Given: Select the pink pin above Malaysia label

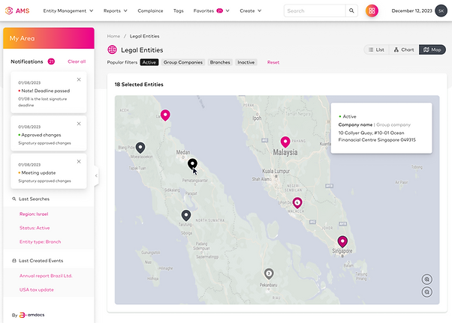Looking at the screenshot, I should click(285, 142).
